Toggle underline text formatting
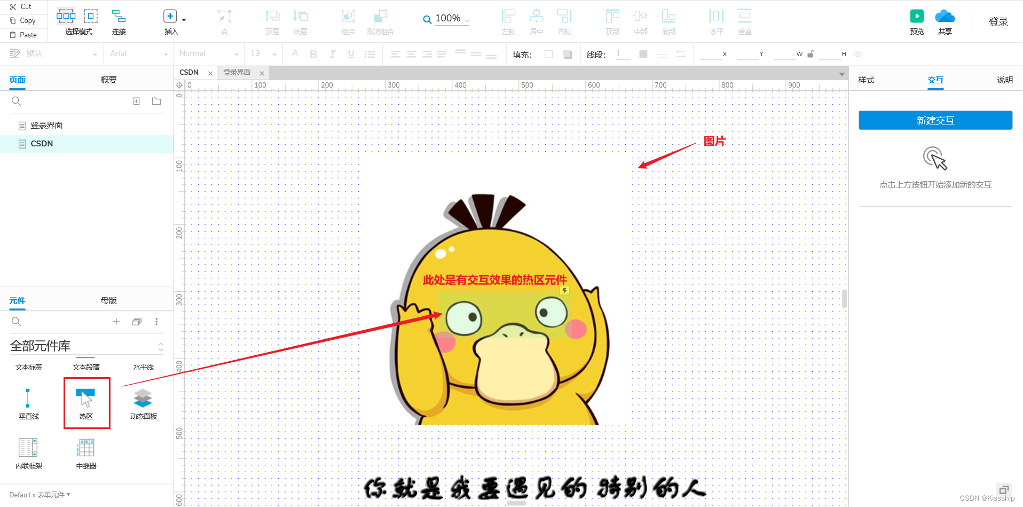 click(351, 54)
